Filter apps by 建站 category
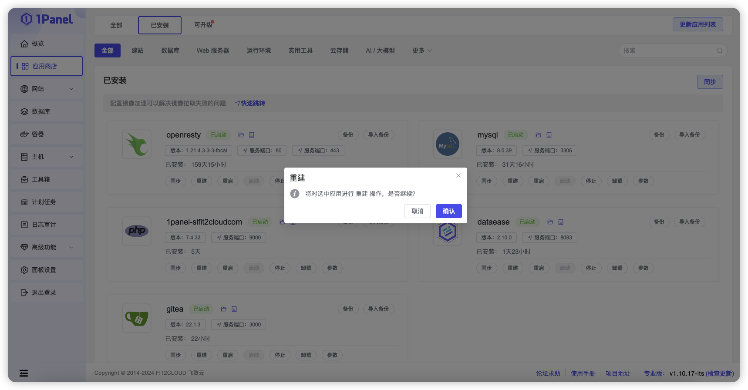 pyautogui.click(x=138, y=50)
